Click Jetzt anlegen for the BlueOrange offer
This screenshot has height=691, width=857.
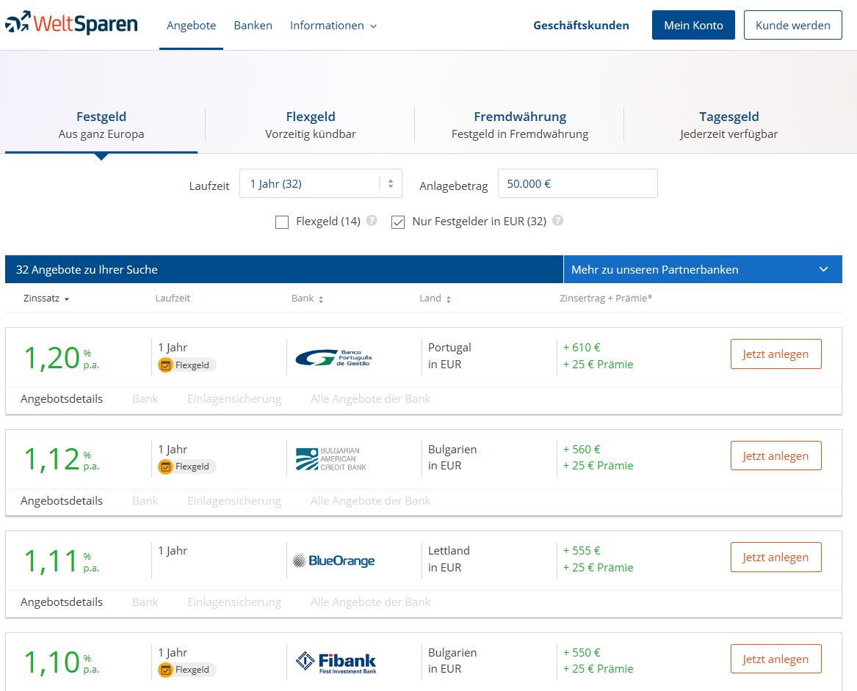pyautogui.click(x=775, y=557)
